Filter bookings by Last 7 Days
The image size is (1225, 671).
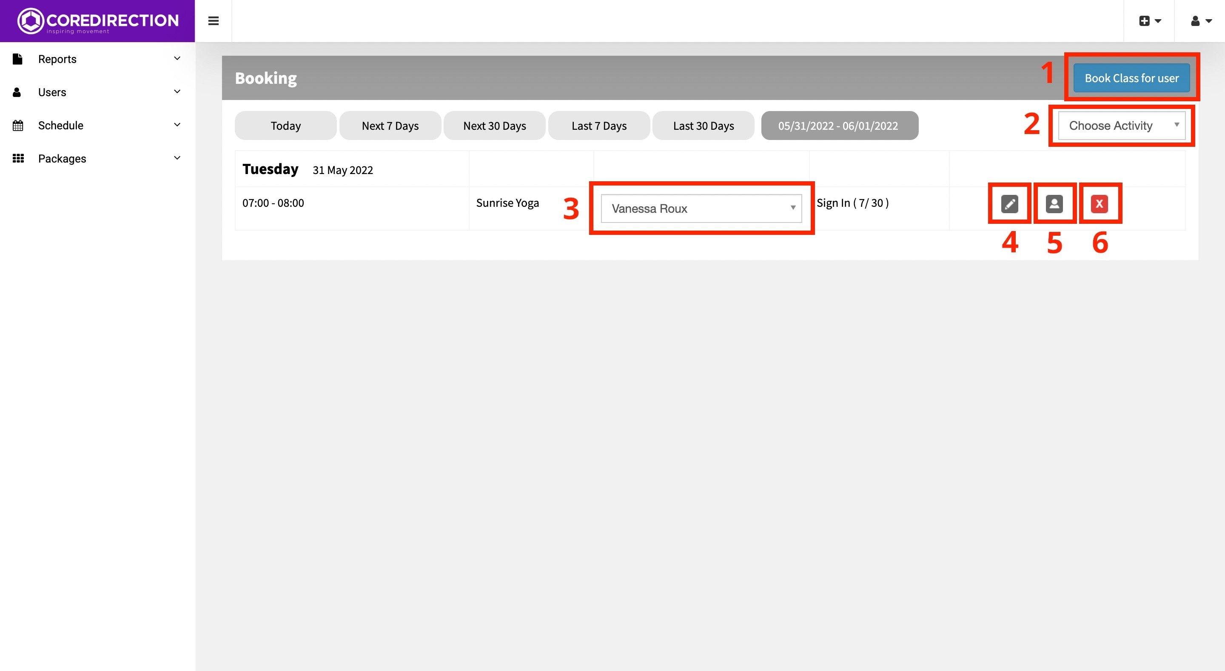(599, 126)
